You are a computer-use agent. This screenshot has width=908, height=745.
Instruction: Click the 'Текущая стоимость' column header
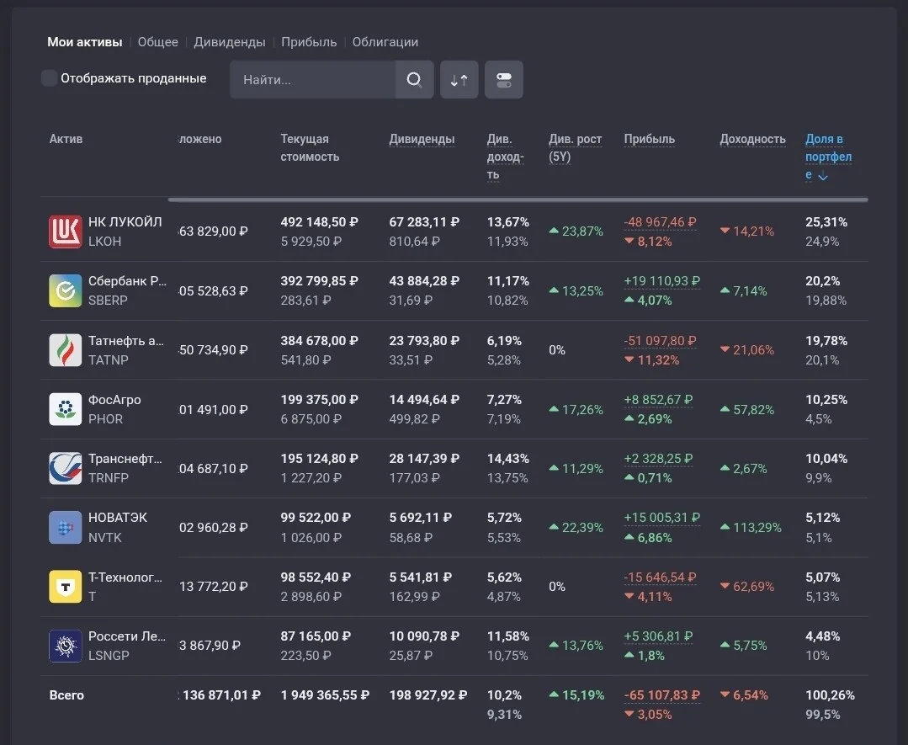(x=310, y=147)
